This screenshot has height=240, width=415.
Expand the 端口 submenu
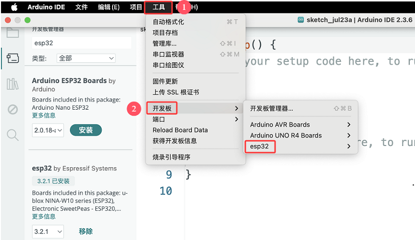point(196,119)
